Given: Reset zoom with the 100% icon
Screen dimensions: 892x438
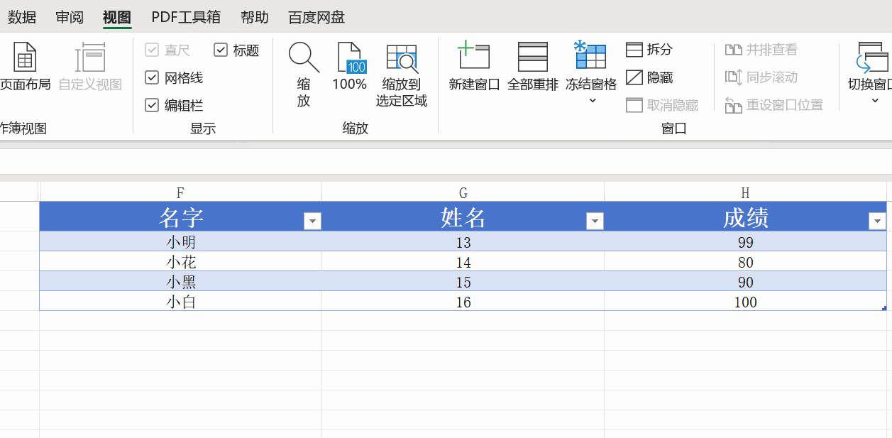Looking at the screenshot, I should point(349,58).
